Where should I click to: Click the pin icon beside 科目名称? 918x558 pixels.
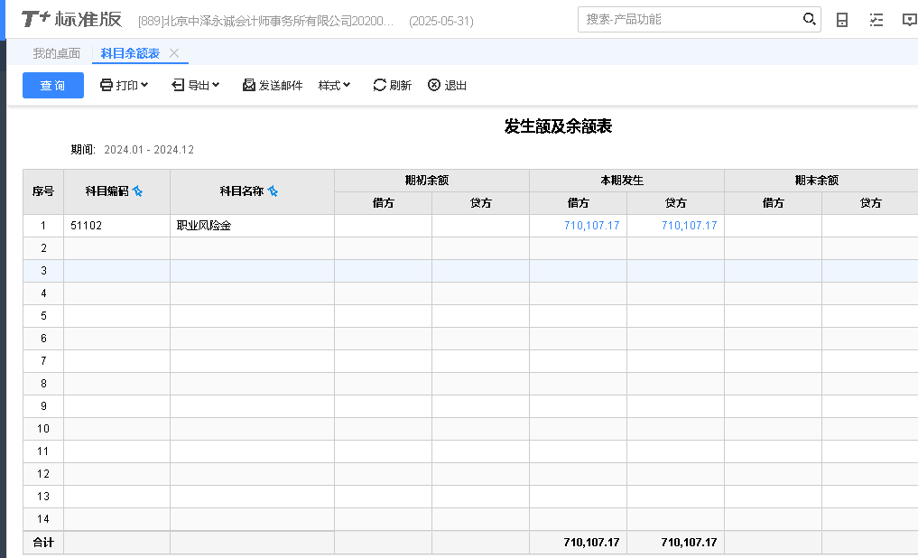tap(273, 191)
